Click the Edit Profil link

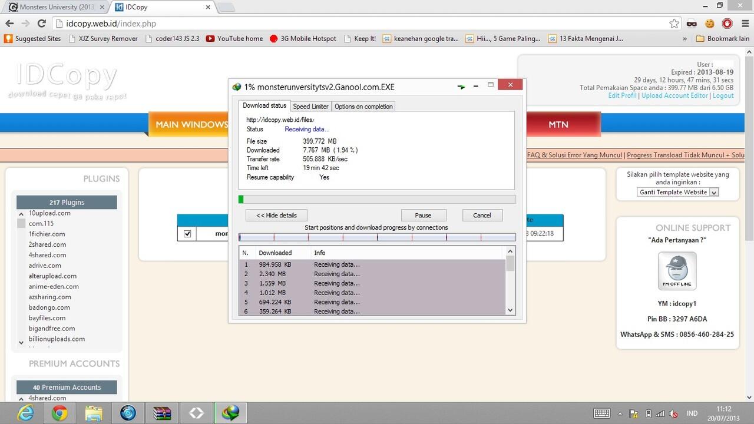[x=623, y=95]
